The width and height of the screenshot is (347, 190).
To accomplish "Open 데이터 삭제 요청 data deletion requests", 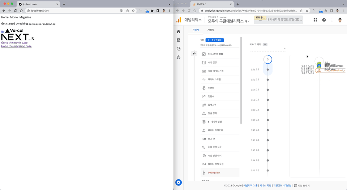I will tap(220, 164).
